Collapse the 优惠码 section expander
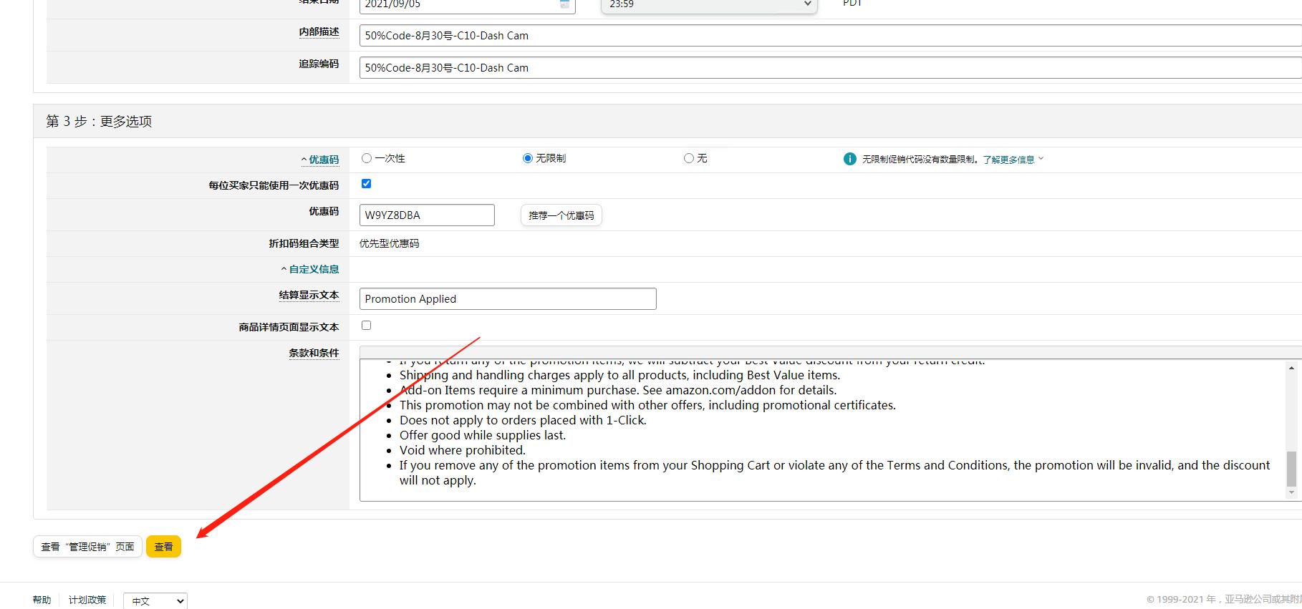Image resolution: width=1302 pixels, height=609 pixels. point(320,160)
